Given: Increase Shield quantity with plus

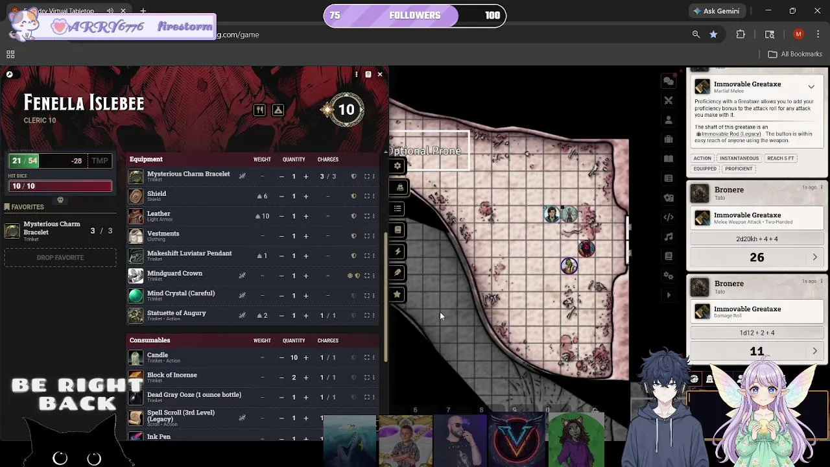Looking at the screenshot, I should 306,196.
